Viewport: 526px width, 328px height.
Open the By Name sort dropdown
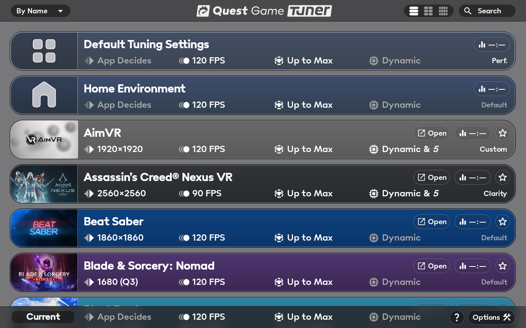[40, 11]
